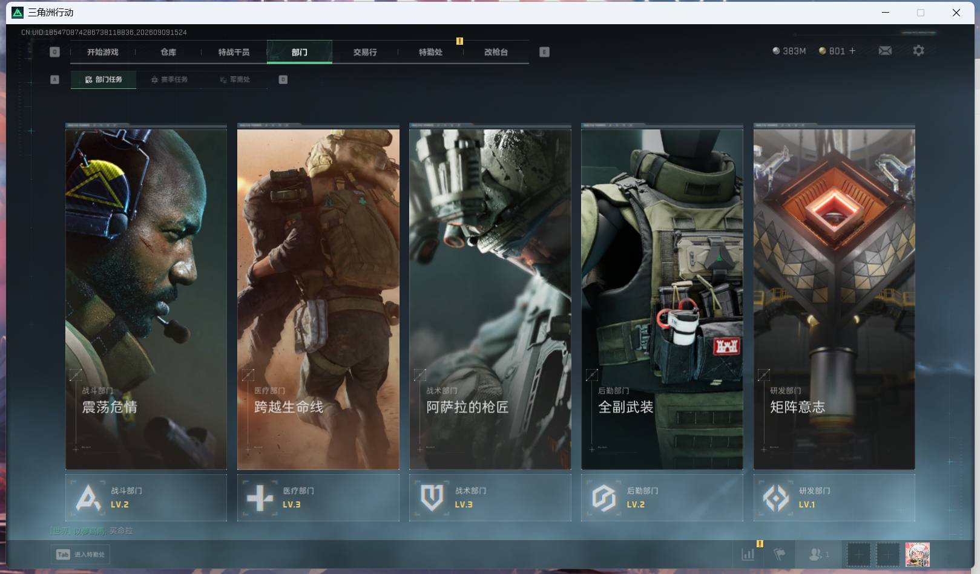
Task: Click the world chat message line
Action: [92, 530]
